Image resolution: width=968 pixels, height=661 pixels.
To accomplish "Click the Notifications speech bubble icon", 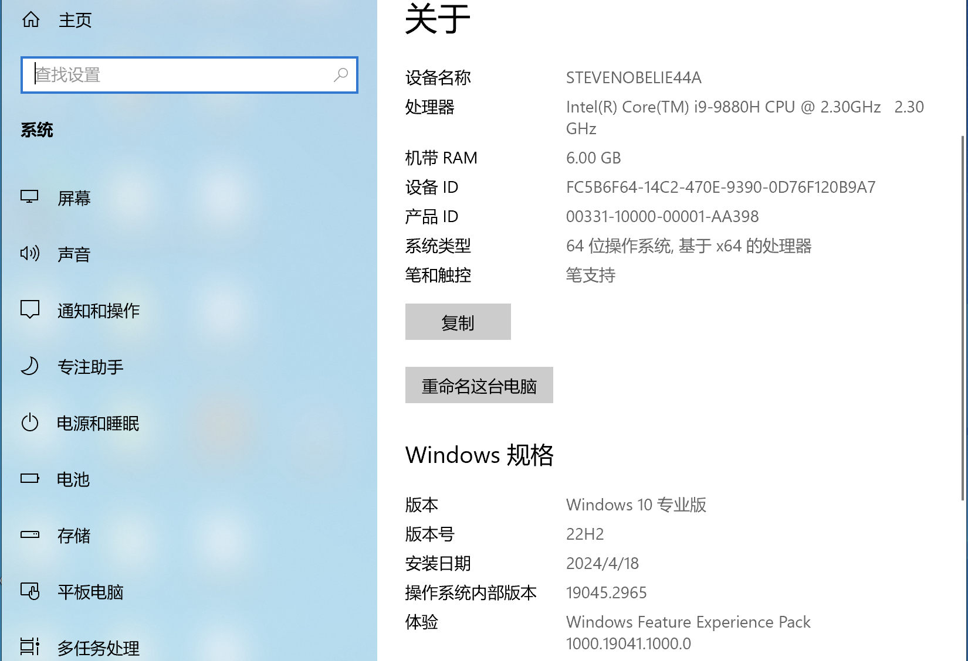I will pyautogui.click(x=29, y=309).
